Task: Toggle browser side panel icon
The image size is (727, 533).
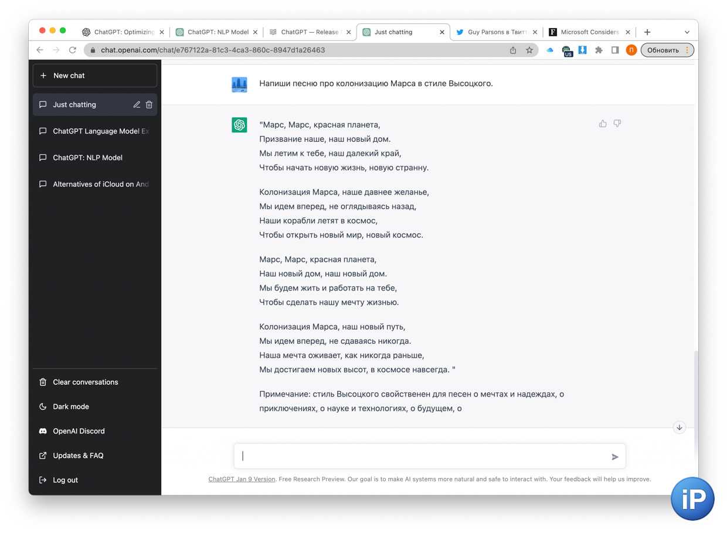Action: tap(615, 50)
